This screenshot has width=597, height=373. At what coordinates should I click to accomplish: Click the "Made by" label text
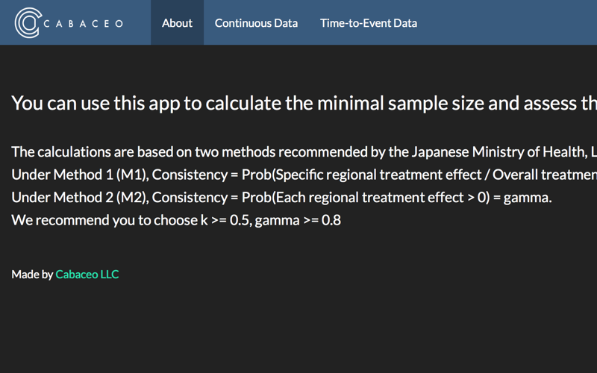(x=32, y=275)
